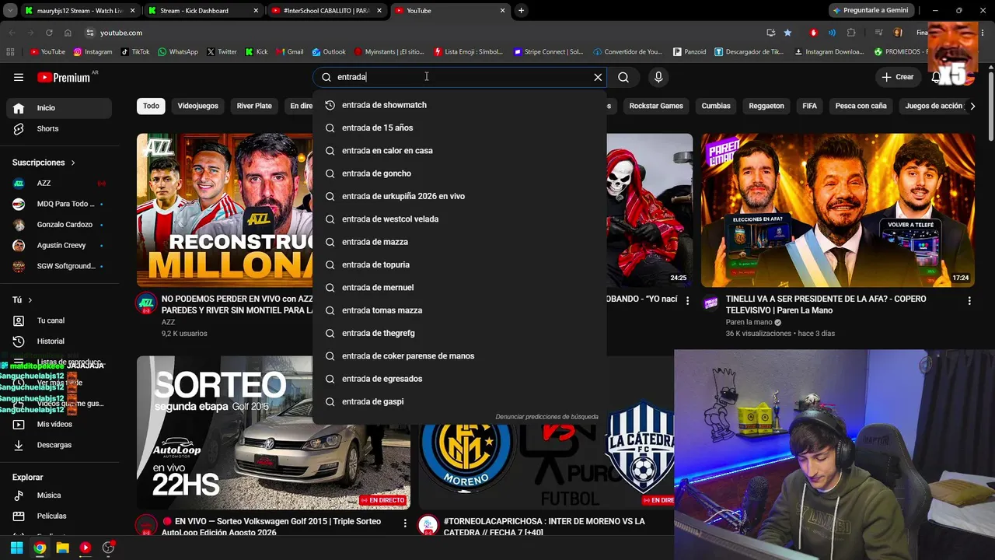Choose suggestion 'entrada de egresados'
995x560 pixels.
[x=459, y=379]
